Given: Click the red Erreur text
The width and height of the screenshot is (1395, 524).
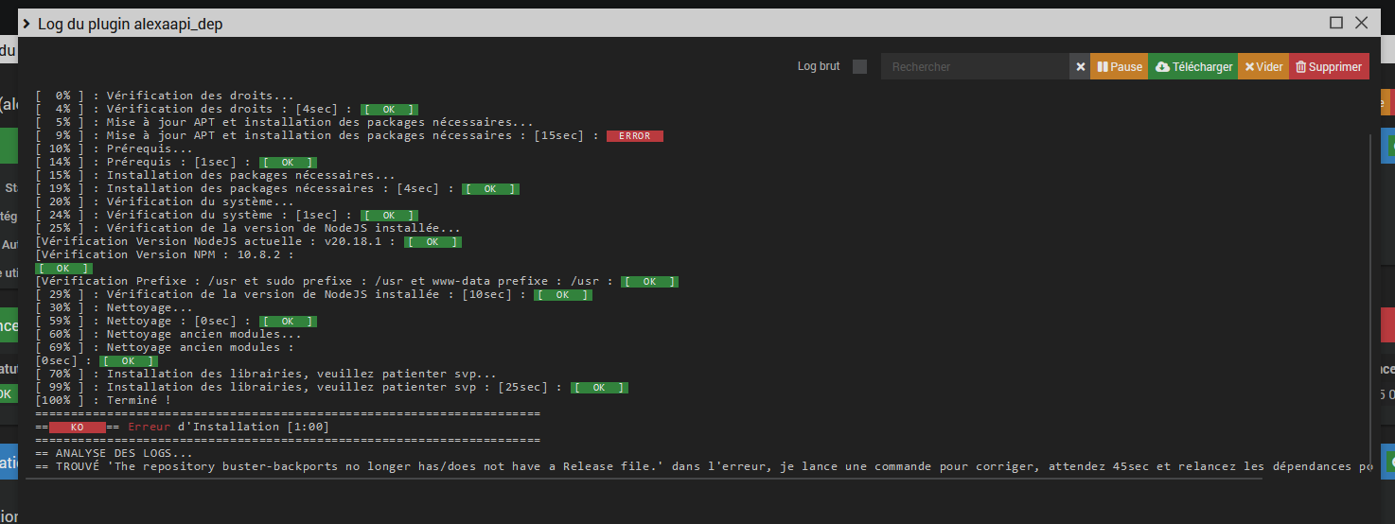Looking at the screenshot, I should 149,428.
